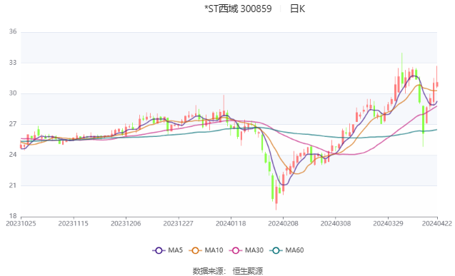Click the 21 y-axis price label
Screen dimensions: 455x276
[13, 185]
